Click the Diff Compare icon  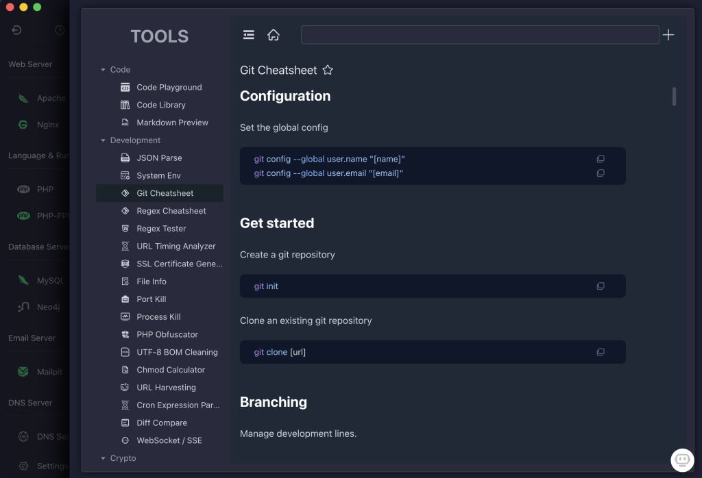click(125, 423)
